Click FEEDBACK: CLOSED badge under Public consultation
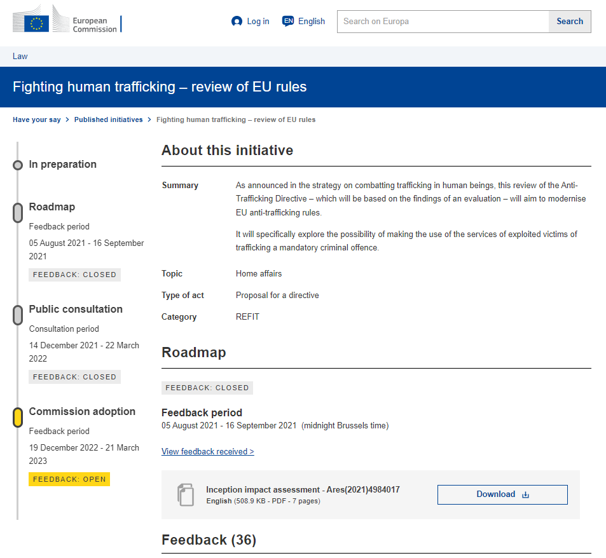This screenshot has width=606, height=558. [x=74, y=377]
